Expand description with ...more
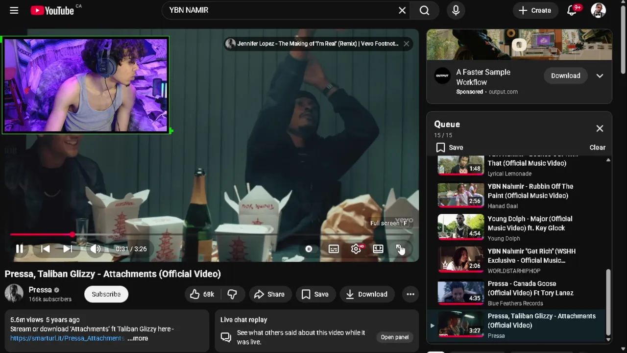 tap(138, 338)
